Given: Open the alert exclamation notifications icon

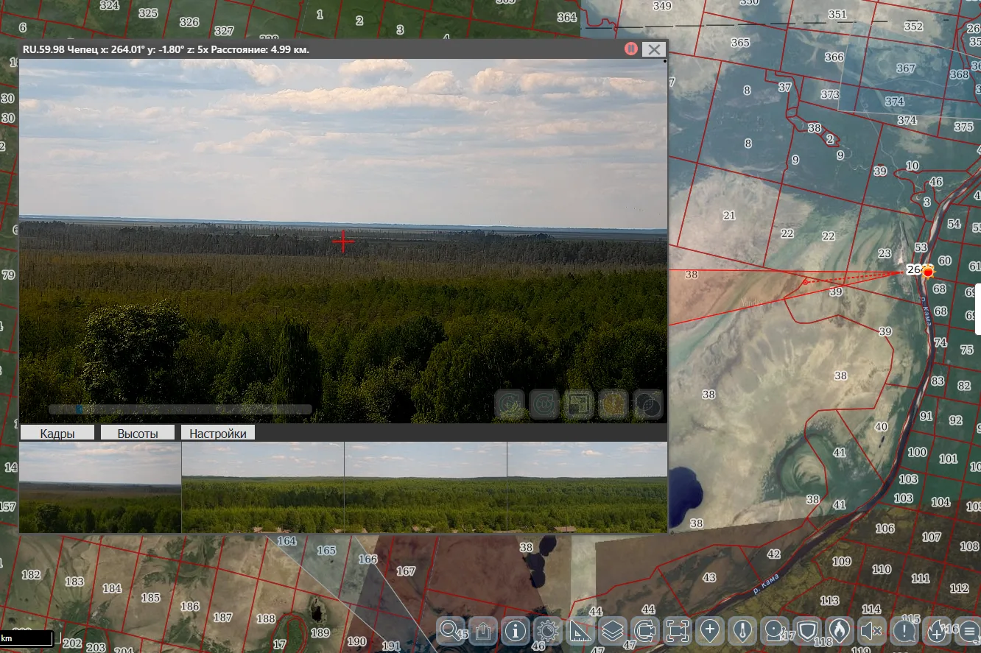Looking at the screenshot, I should [904, 631].
